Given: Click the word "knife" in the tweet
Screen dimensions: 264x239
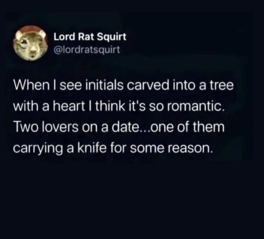Looking at the screenshot, I should 92,148.
